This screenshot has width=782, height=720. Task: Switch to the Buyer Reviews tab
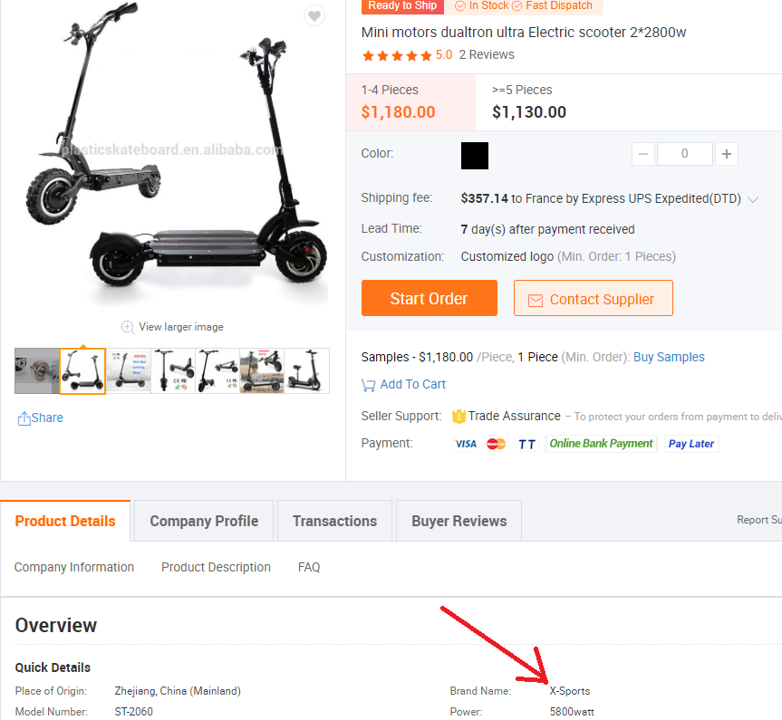pos(459,521)
